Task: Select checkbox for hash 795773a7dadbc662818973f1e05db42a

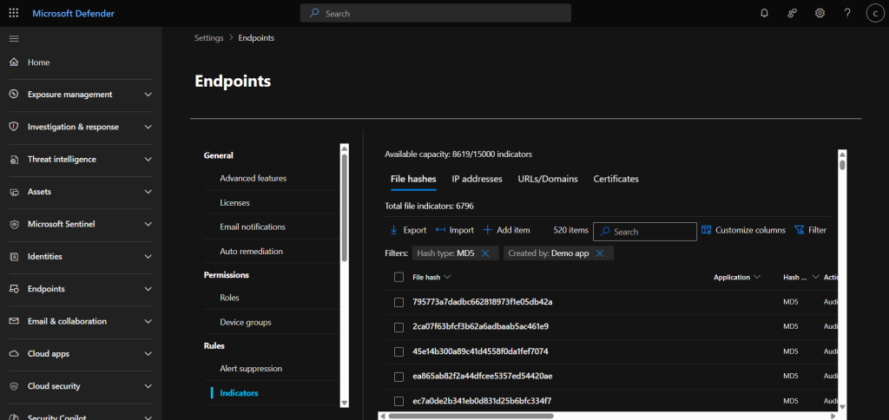Action: (x=398, y=302)
